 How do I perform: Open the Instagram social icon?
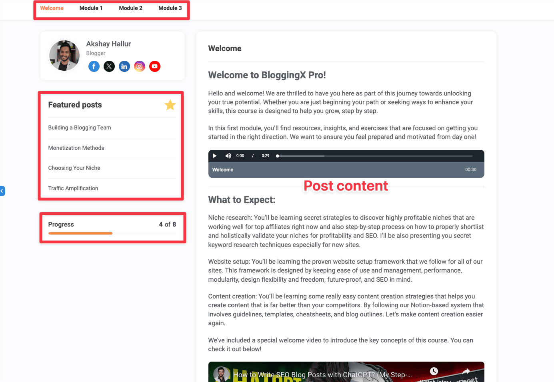(140, 66)
